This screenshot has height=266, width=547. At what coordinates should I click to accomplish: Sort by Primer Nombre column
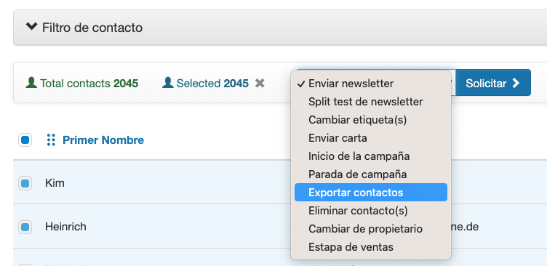(103, 140)
